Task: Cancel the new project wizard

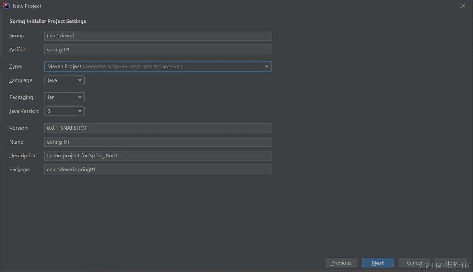Action: pos(414,263)
